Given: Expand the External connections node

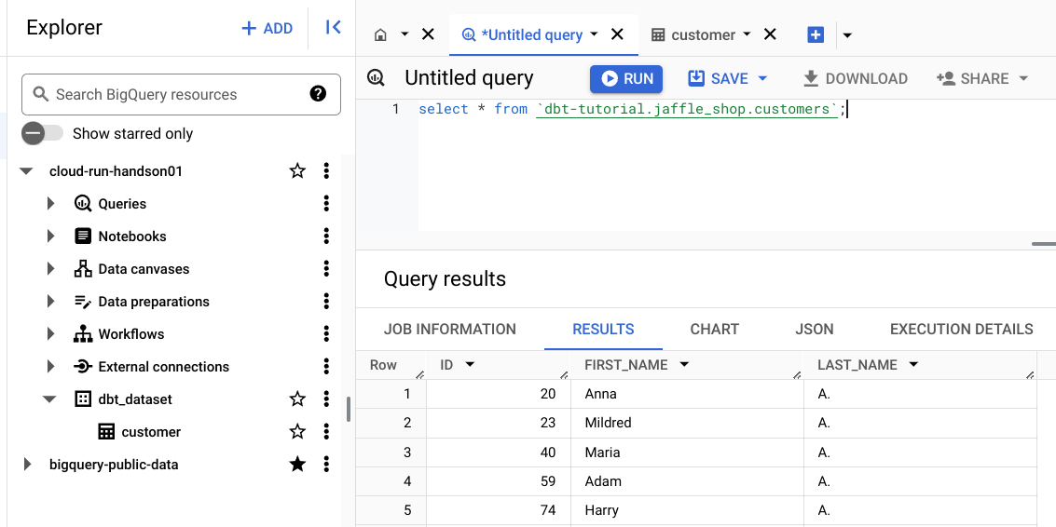Looking at the screenshot, I should [x=50, y=366].
